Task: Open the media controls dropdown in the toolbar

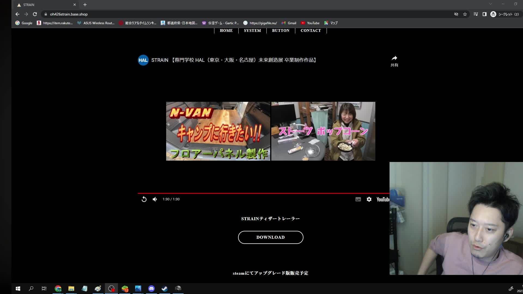Action: (x=476, y=14)
